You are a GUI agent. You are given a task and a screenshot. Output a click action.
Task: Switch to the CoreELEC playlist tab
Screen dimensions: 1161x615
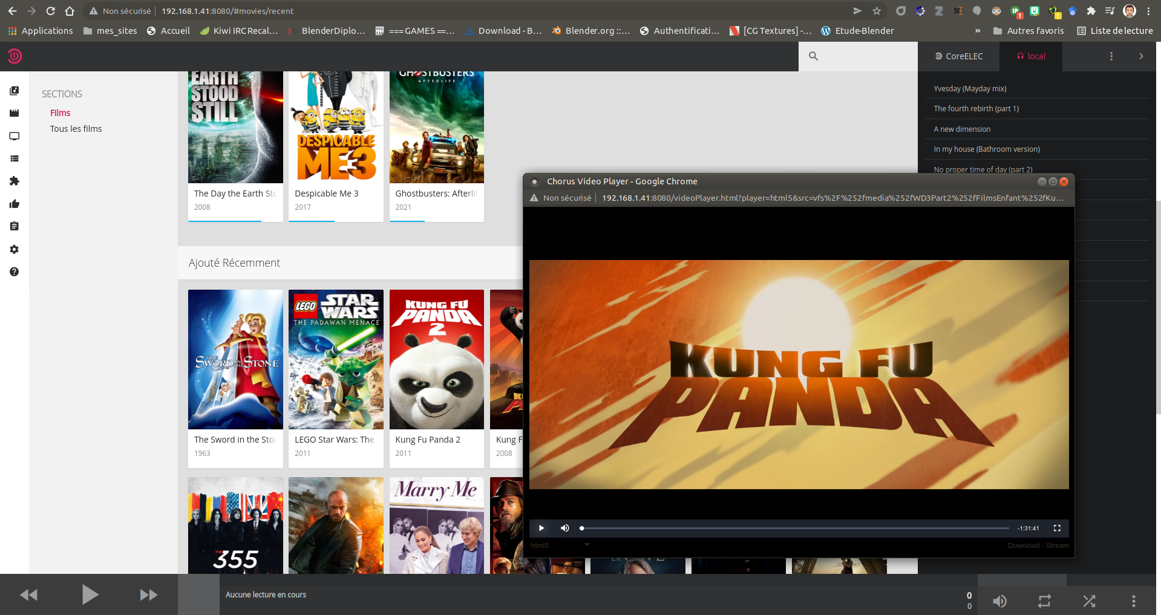click(x=959, y=56)
